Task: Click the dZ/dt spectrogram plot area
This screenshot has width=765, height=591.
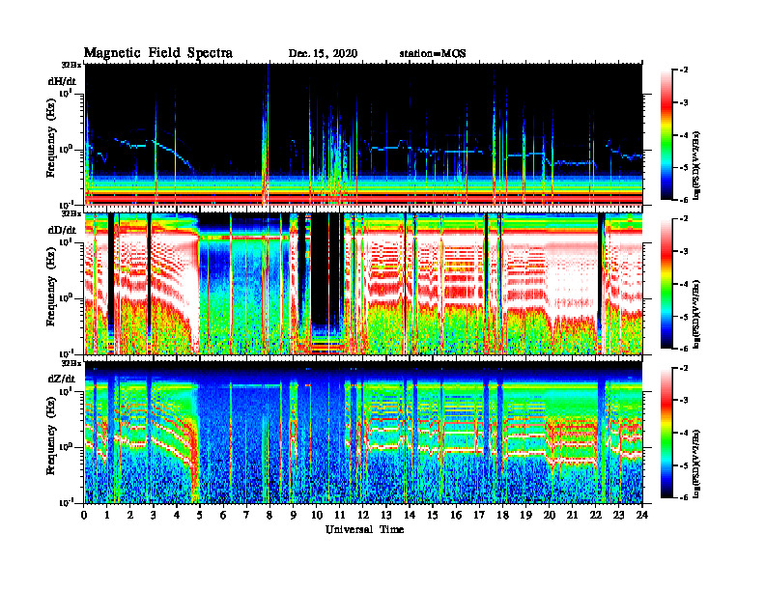Action: pyautogui.click(x=363, y=433)
